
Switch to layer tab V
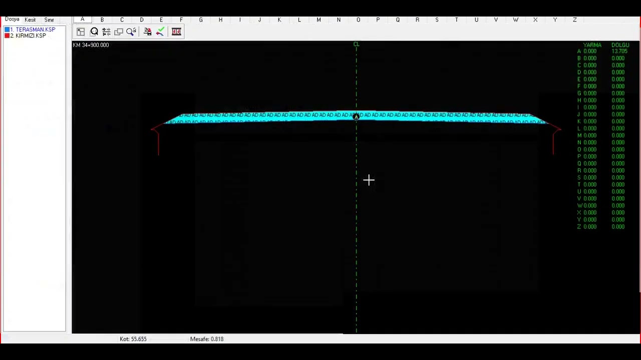[496, 20]
